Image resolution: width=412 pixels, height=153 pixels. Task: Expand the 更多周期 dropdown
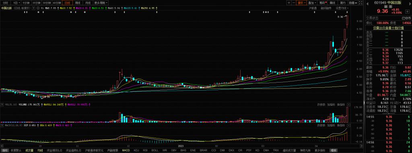click(101, 3)
